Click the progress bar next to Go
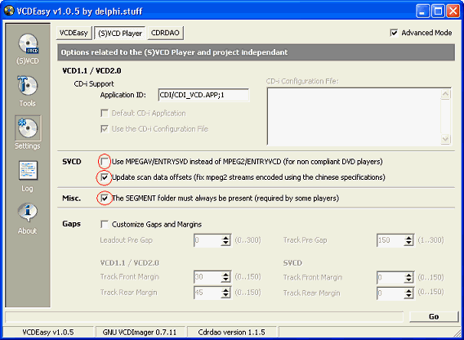This screenshot has height=340, width=464. [204, 316]
